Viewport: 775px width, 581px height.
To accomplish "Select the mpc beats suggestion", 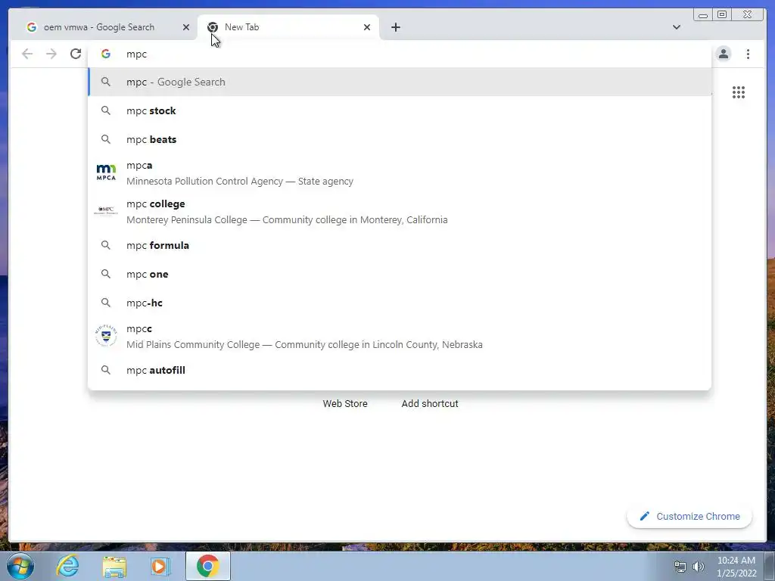I will (x=400, y=139).
